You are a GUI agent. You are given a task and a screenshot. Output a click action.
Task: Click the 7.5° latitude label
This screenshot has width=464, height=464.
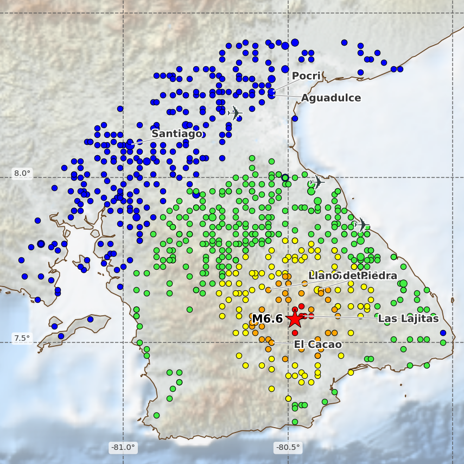(x=22, y=338)
